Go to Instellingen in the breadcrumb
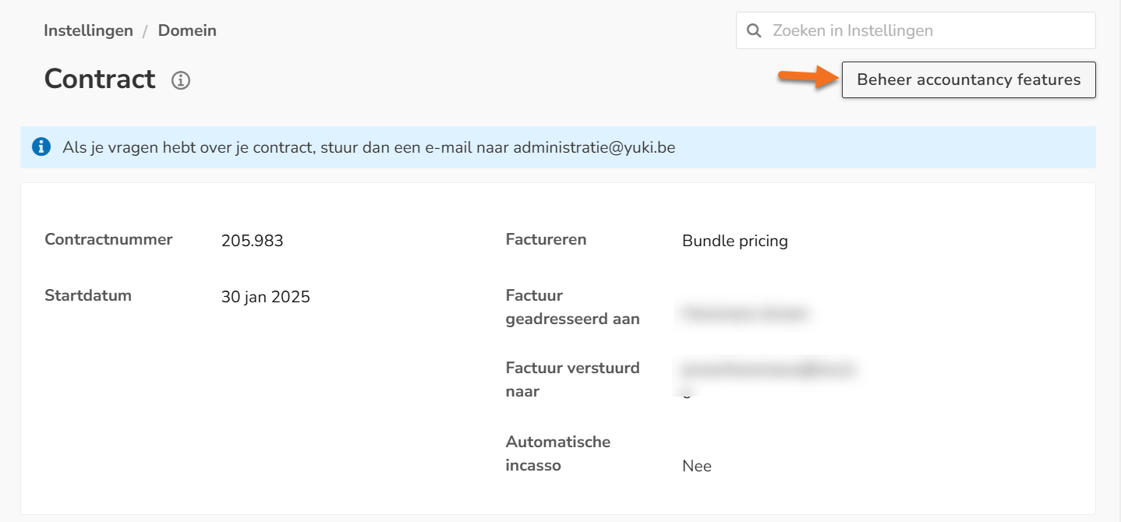 (88, 30)
